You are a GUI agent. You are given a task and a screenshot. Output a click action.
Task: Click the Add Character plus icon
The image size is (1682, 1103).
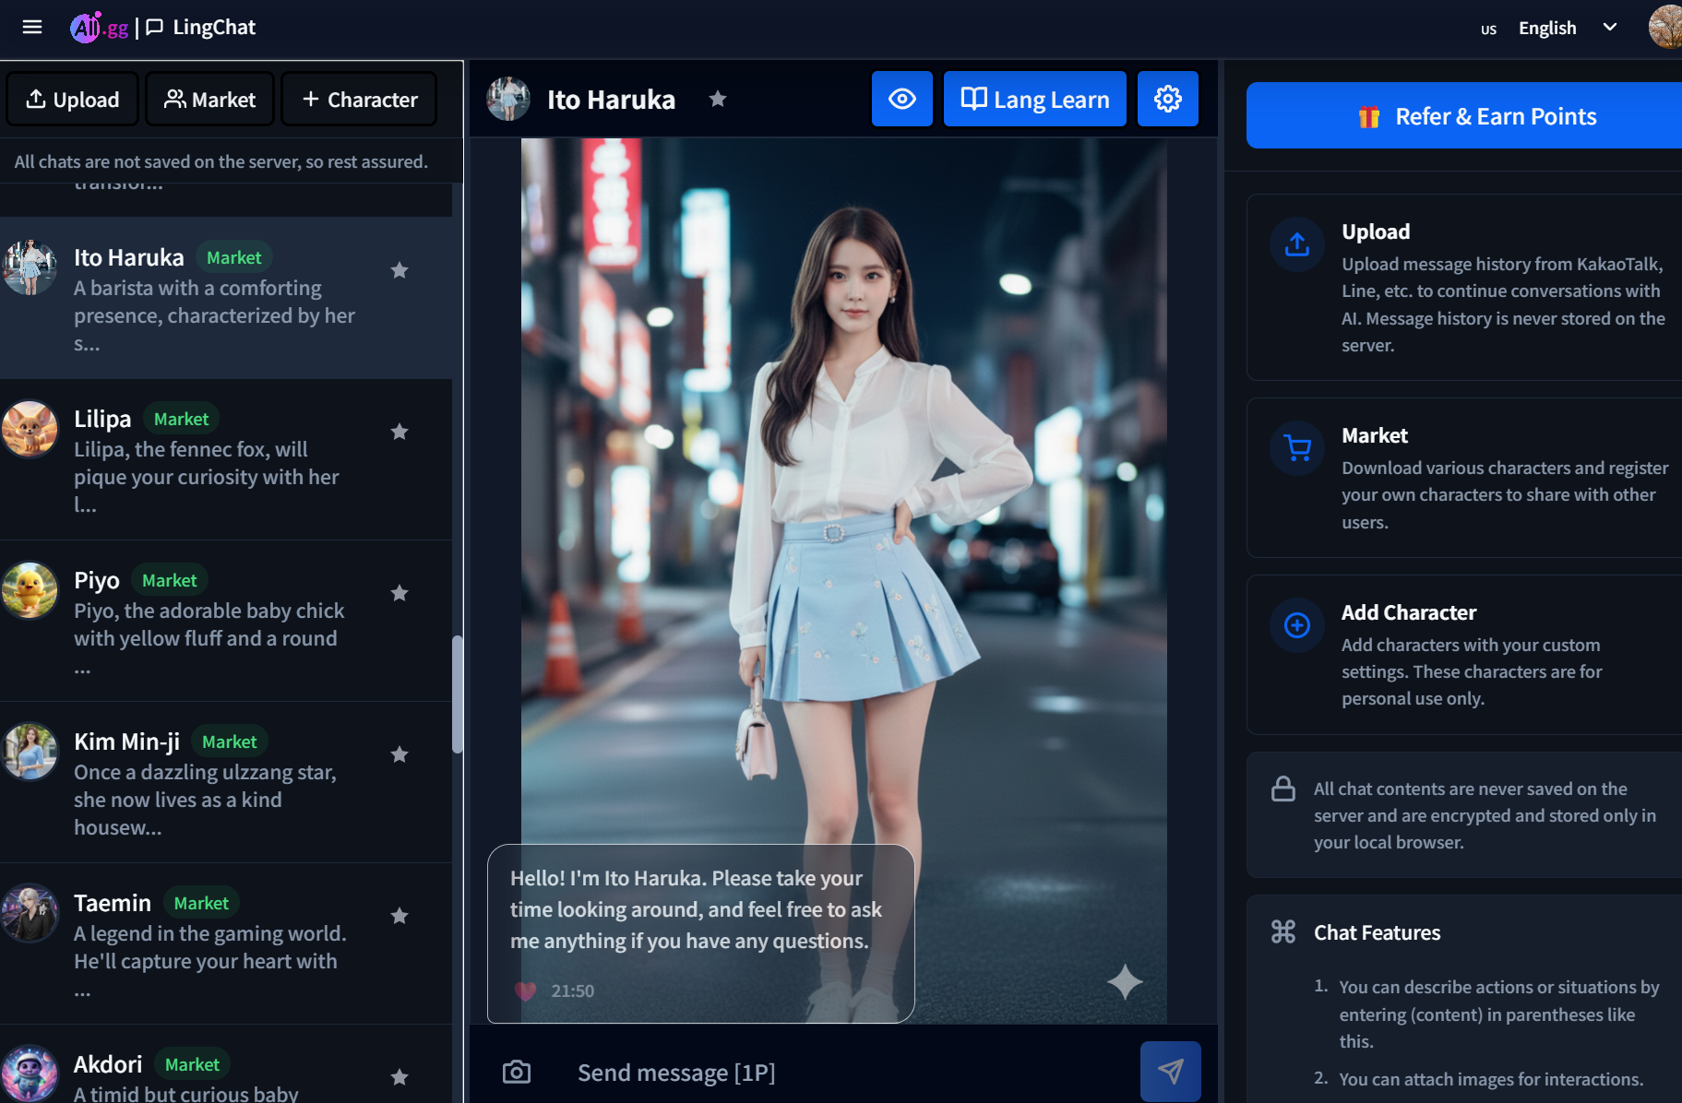1297,625
